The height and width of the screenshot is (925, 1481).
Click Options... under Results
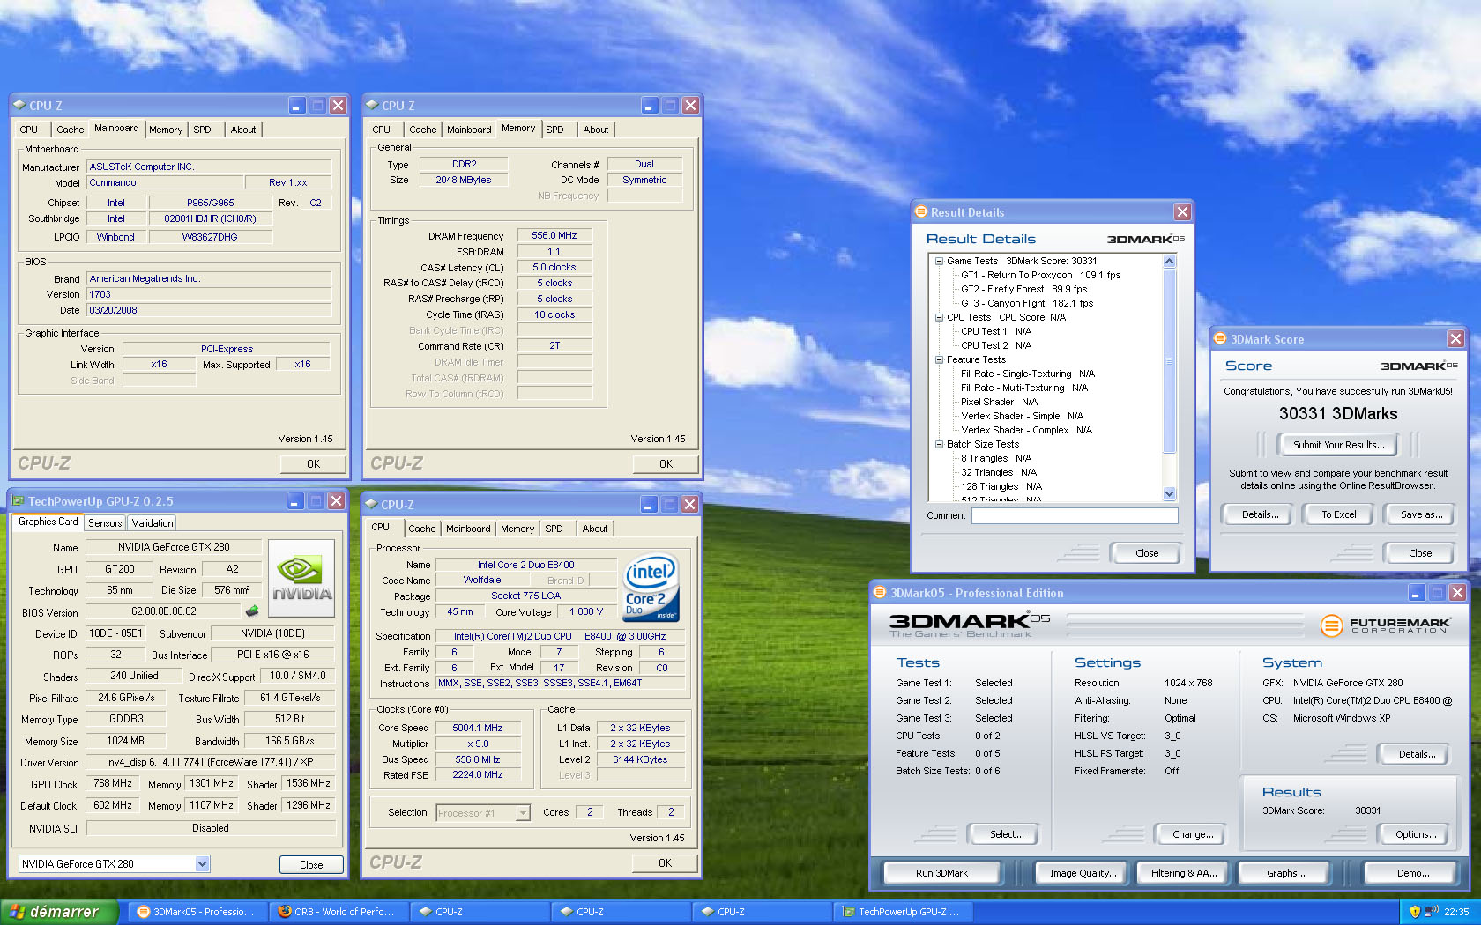click(x=1416, y=834)
